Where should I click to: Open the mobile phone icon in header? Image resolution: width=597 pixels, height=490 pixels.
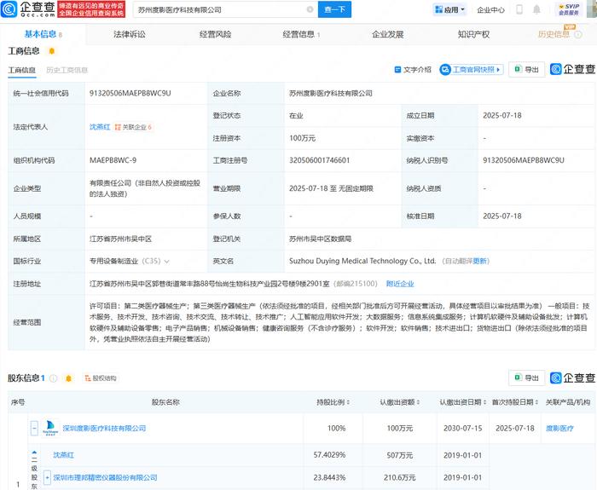[x=519, y=9]
